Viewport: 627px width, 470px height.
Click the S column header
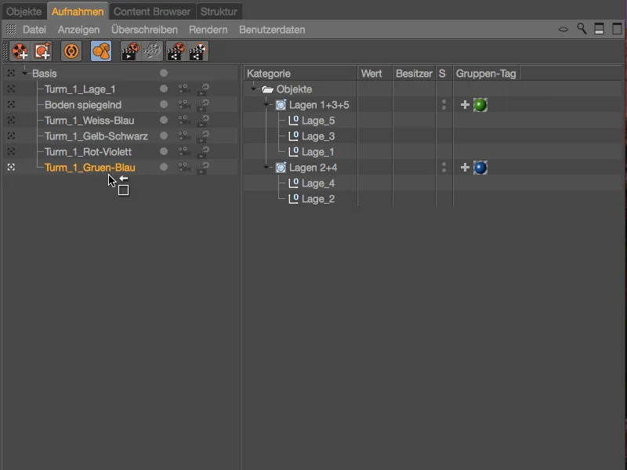[444, 74]
